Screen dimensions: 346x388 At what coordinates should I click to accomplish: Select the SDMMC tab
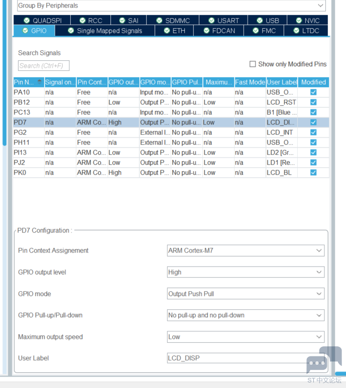(x=173, y=20)
